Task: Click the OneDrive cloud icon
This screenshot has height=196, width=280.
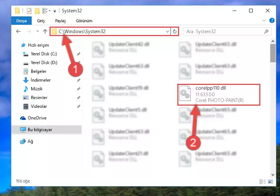Action: (x=23, y=118)
